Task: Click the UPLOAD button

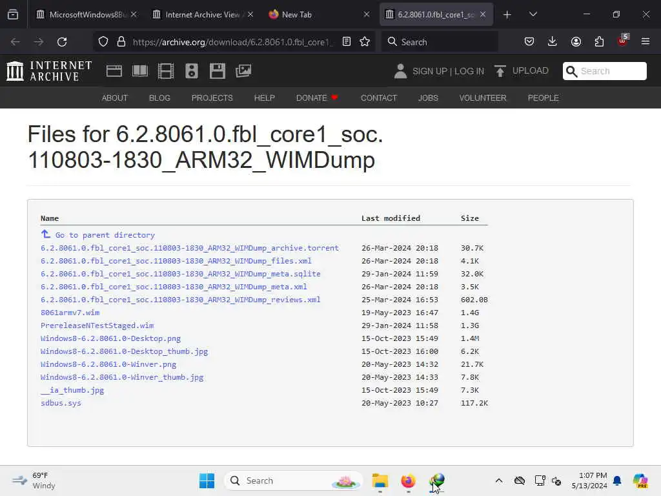Action: pyautogui.click(x=522, y=71)
